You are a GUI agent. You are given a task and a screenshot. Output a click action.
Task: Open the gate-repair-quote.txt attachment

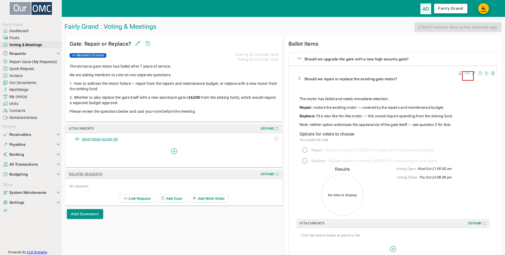pyautogui.click(x=100, y=139)
